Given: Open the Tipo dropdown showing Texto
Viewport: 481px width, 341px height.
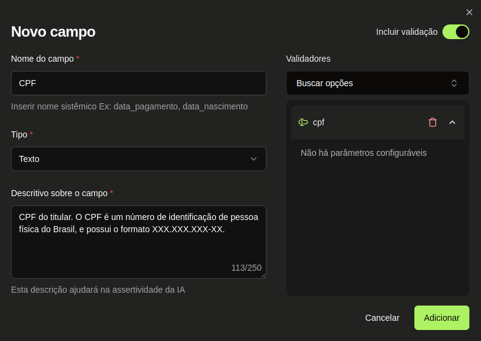Looking at the screenshot, I should [139, 159].
